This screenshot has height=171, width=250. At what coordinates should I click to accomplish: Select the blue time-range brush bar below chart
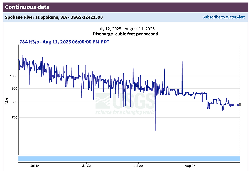pos(129,159)
